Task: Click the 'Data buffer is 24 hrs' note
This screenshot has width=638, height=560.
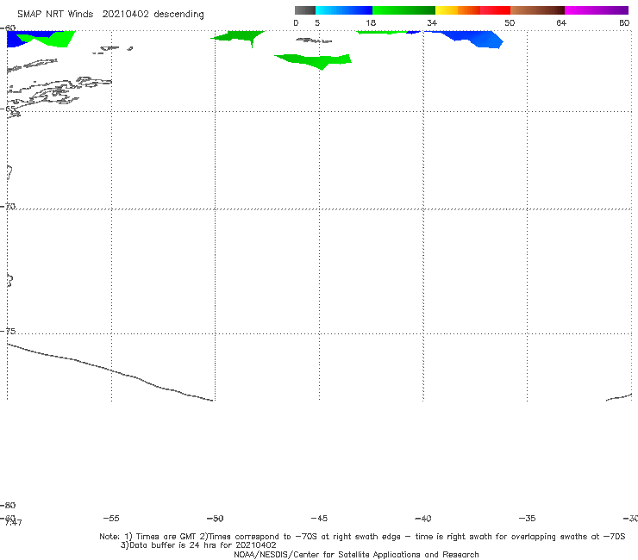Action: 198,545
